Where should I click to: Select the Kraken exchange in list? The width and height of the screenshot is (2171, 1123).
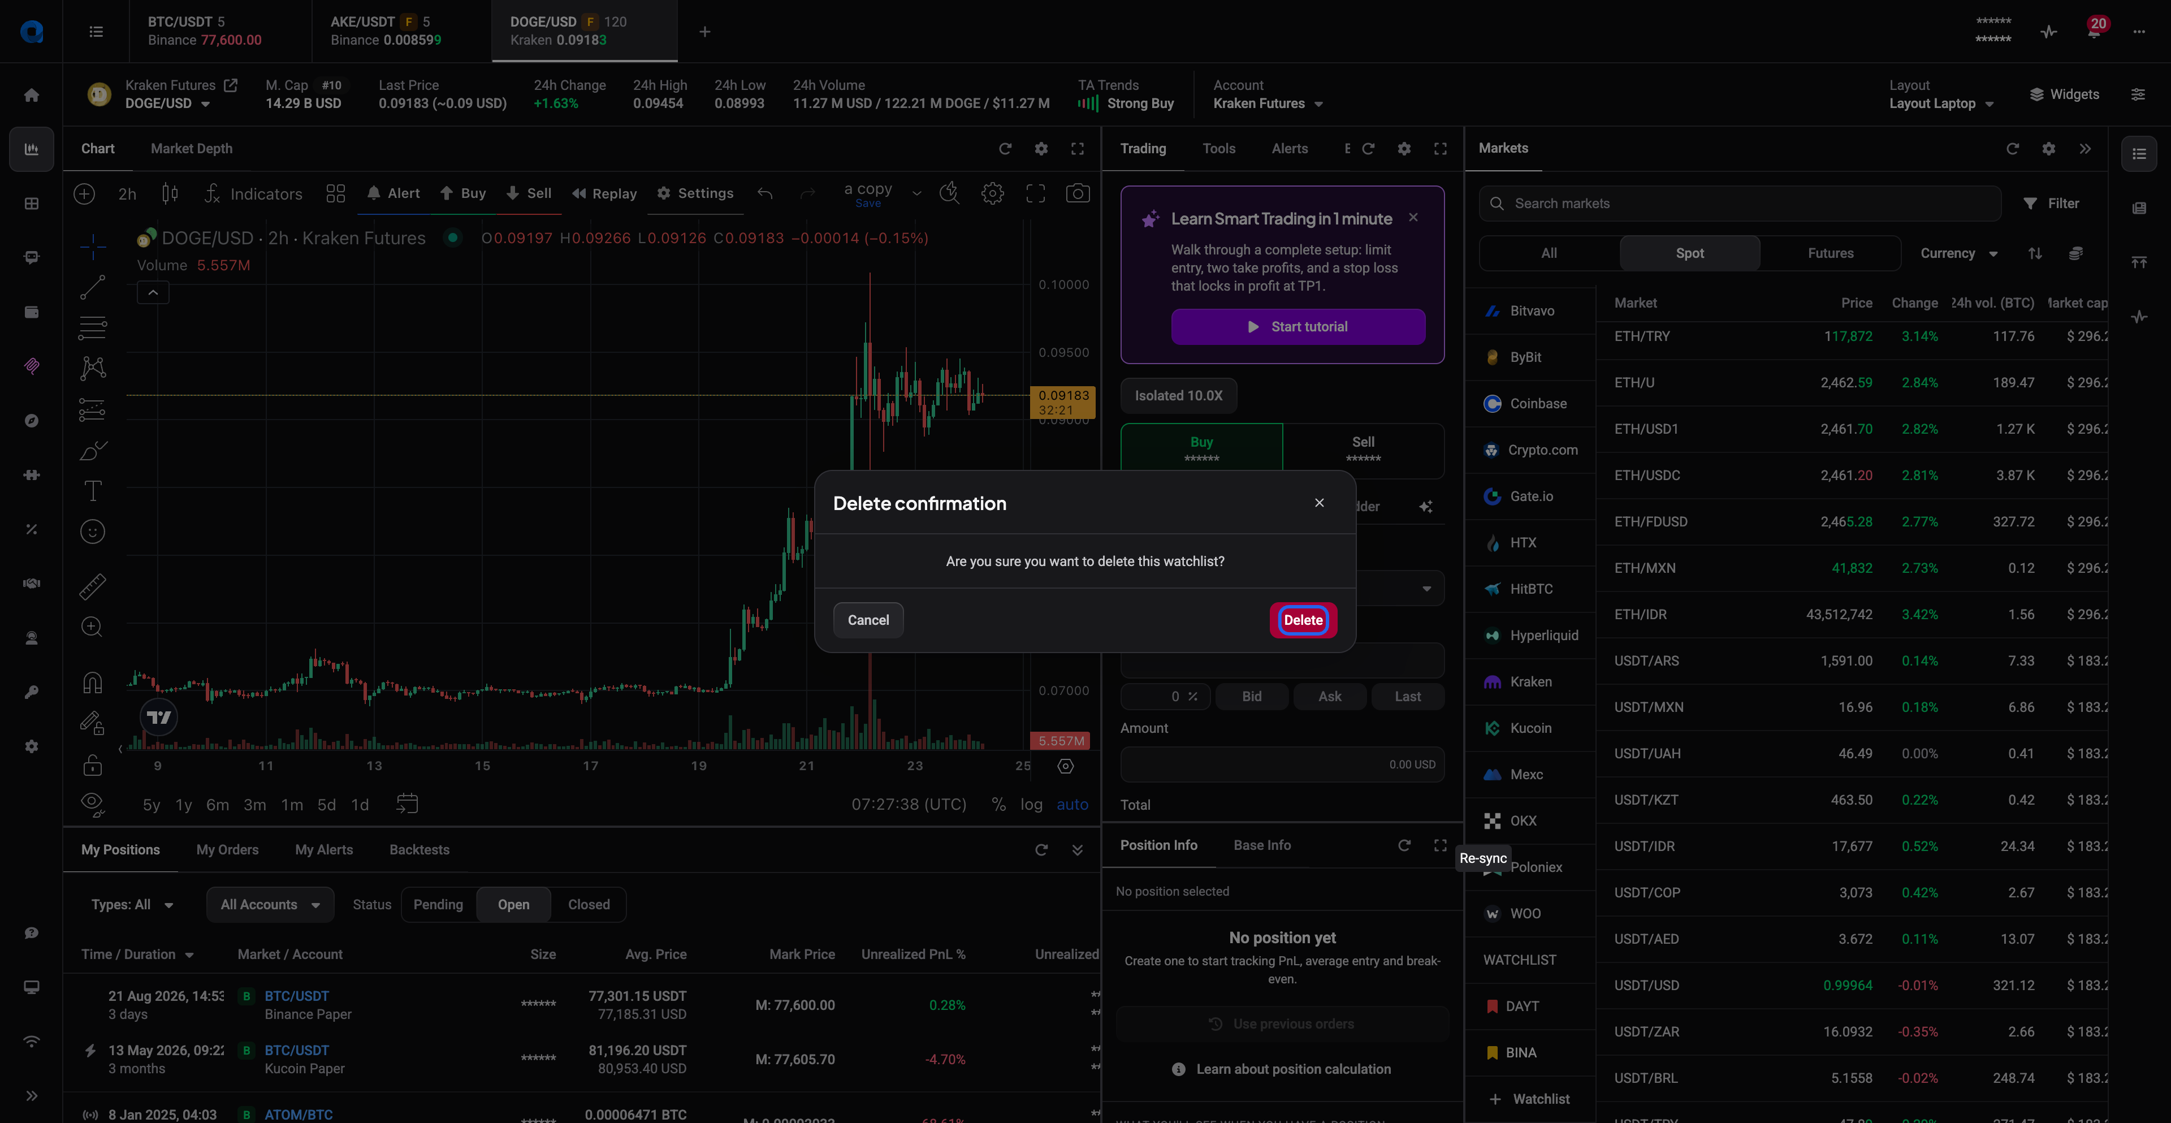(1530, 682)
